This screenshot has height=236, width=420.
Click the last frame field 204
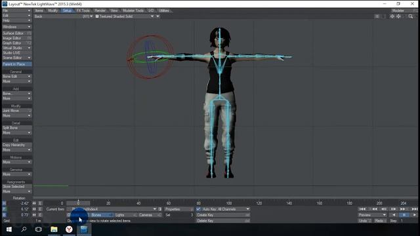point(404,203)
